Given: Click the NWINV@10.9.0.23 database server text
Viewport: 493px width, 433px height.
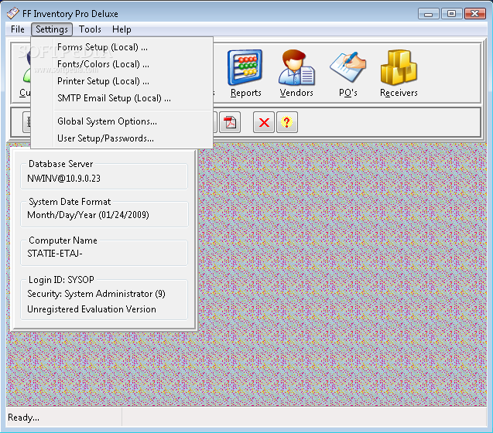Looking at the screenshot, I should tap(63, 179).
